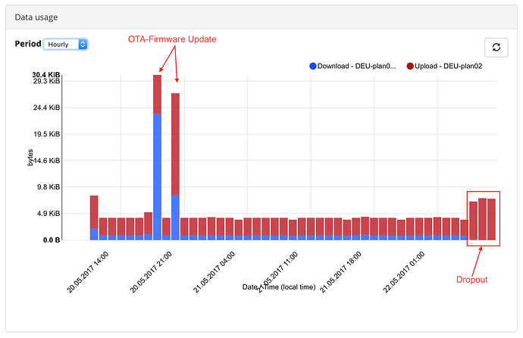This screenshot has height=338, width=523.
Task: Click the tallest bar at 30.4 KiB
Action: (157, 158)
